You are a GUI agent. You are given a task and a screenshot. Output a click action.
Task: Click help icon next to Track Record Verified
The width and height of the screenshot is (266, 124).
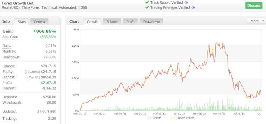click(x=186, y=3)
